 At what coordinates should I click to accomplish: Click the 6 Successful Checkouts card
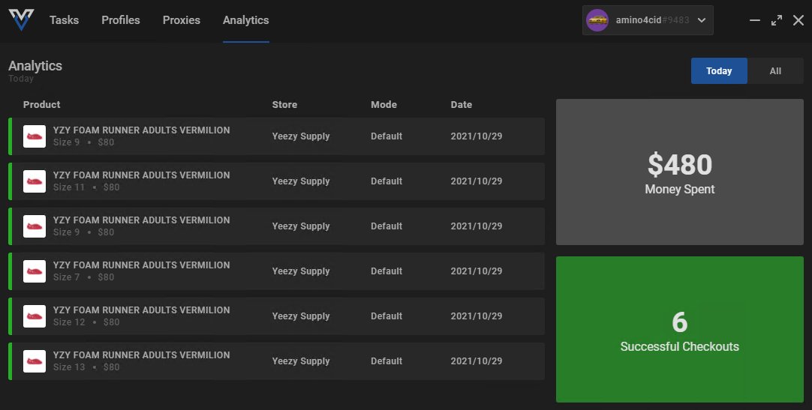point(680,329)
